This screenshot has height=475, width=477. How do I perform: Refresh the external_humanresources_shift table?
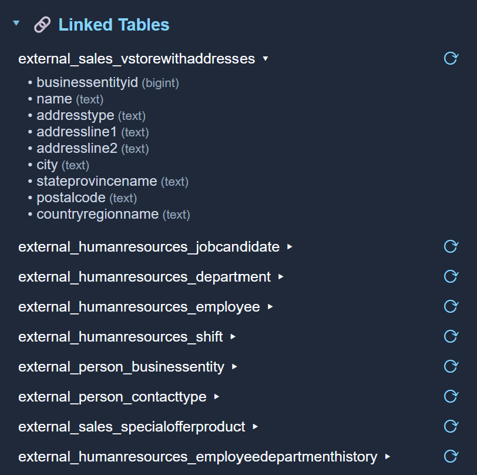pos(451,336)
